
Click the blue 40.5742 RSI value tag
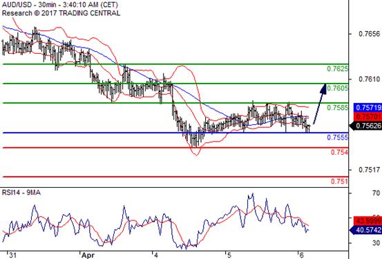tap(365, 230)
